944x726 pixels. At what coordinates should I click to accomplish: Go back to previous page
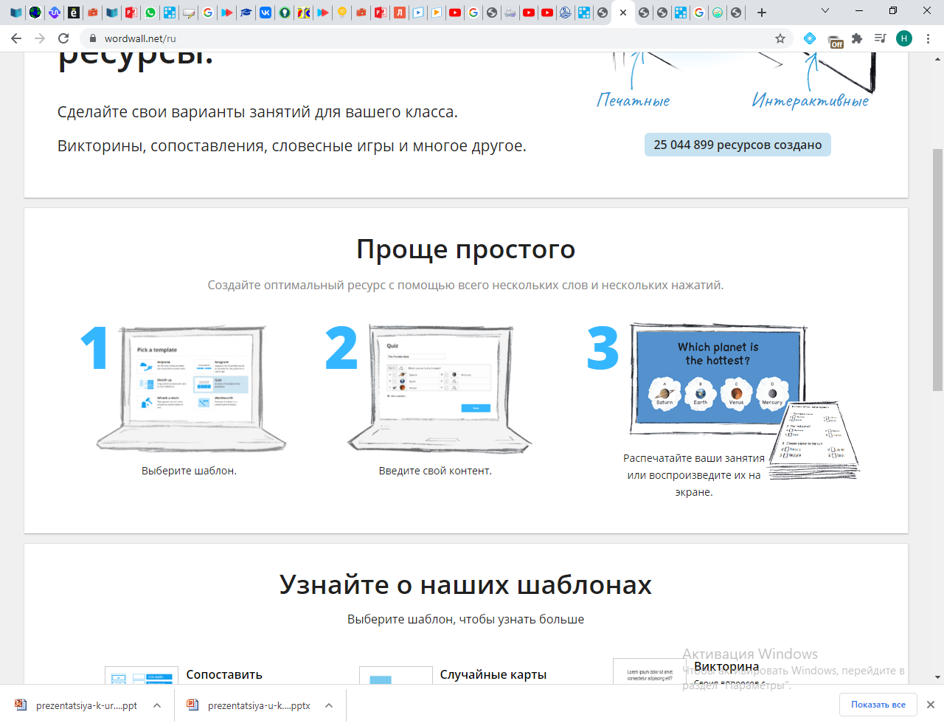(16, 38)
